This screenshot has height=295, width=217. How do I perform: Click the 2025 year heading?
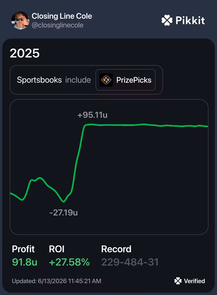pyautogui.click(x=25, y=53)
